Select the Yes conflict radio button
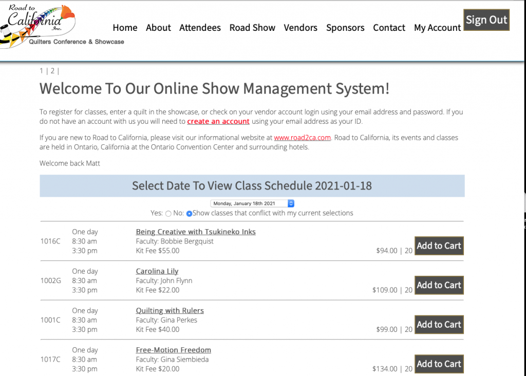Image resolution: width=526 pixels, height=376 pixels. 168,214
